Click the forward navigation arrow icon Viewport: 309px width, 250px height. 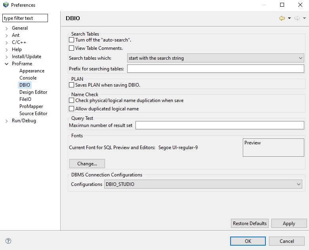(297, 18)
